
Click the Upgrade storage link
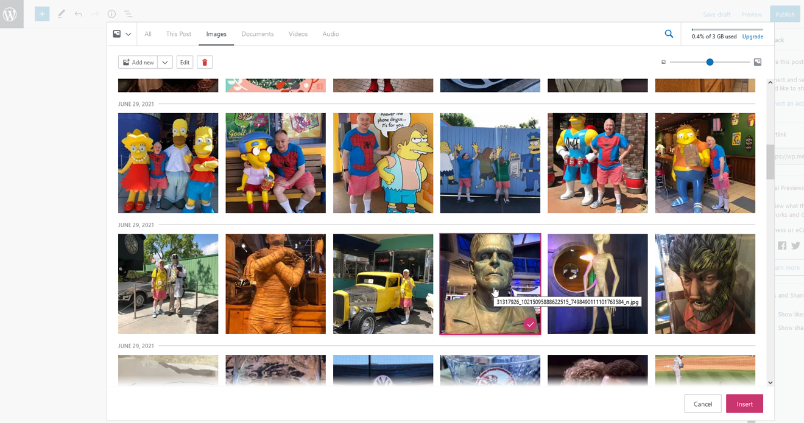pyautogui.click(x=752, y=37)
